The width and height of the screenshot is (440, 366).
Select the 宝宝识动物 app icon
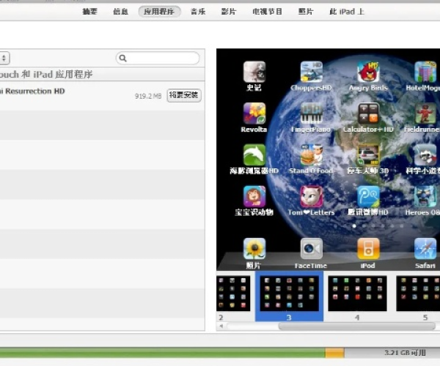(254, 196)
